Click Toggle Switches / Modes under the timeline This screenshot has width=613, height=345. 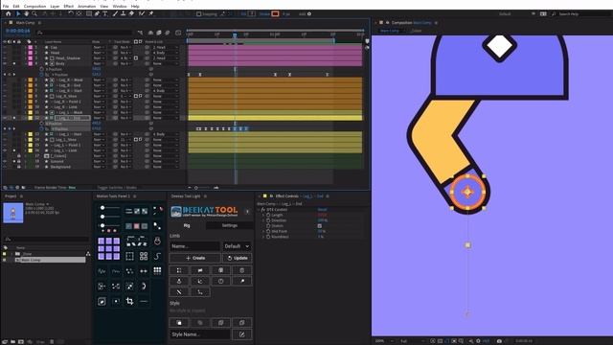coord(117,188)
